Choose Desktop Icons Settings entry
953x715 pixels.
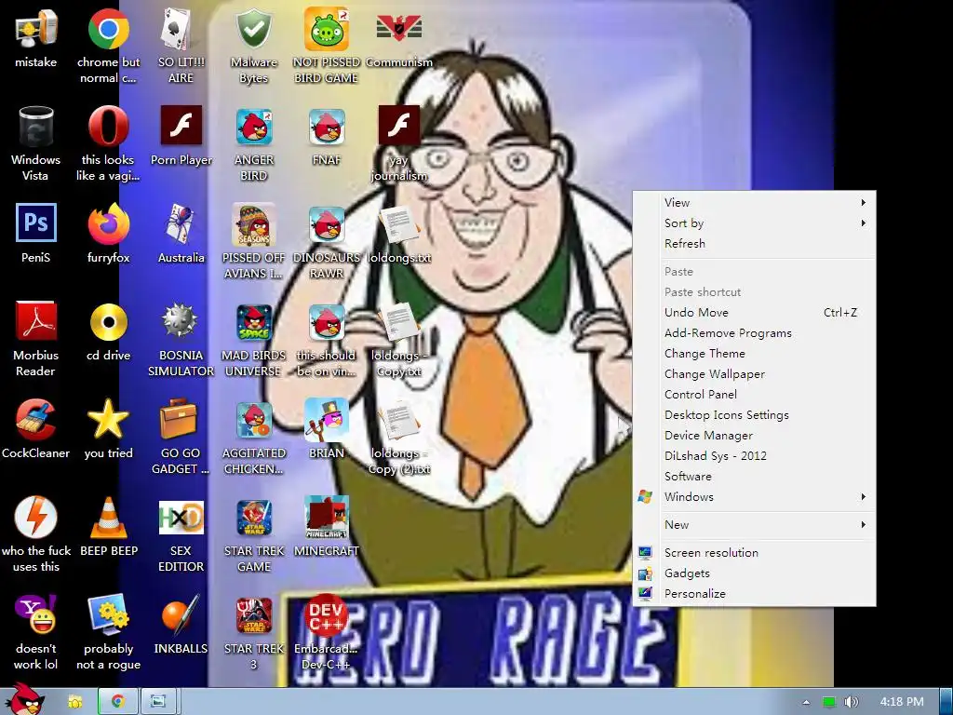[x=754, y=414]
